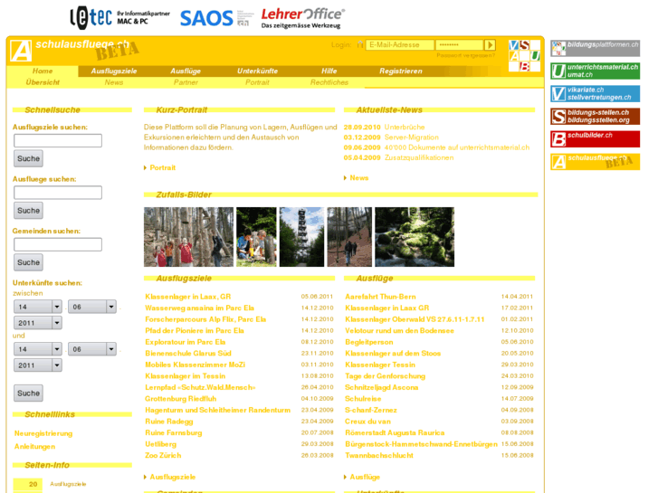Open start month dropdown showing 06
This screenshot has height=493, width=658.
92,307
